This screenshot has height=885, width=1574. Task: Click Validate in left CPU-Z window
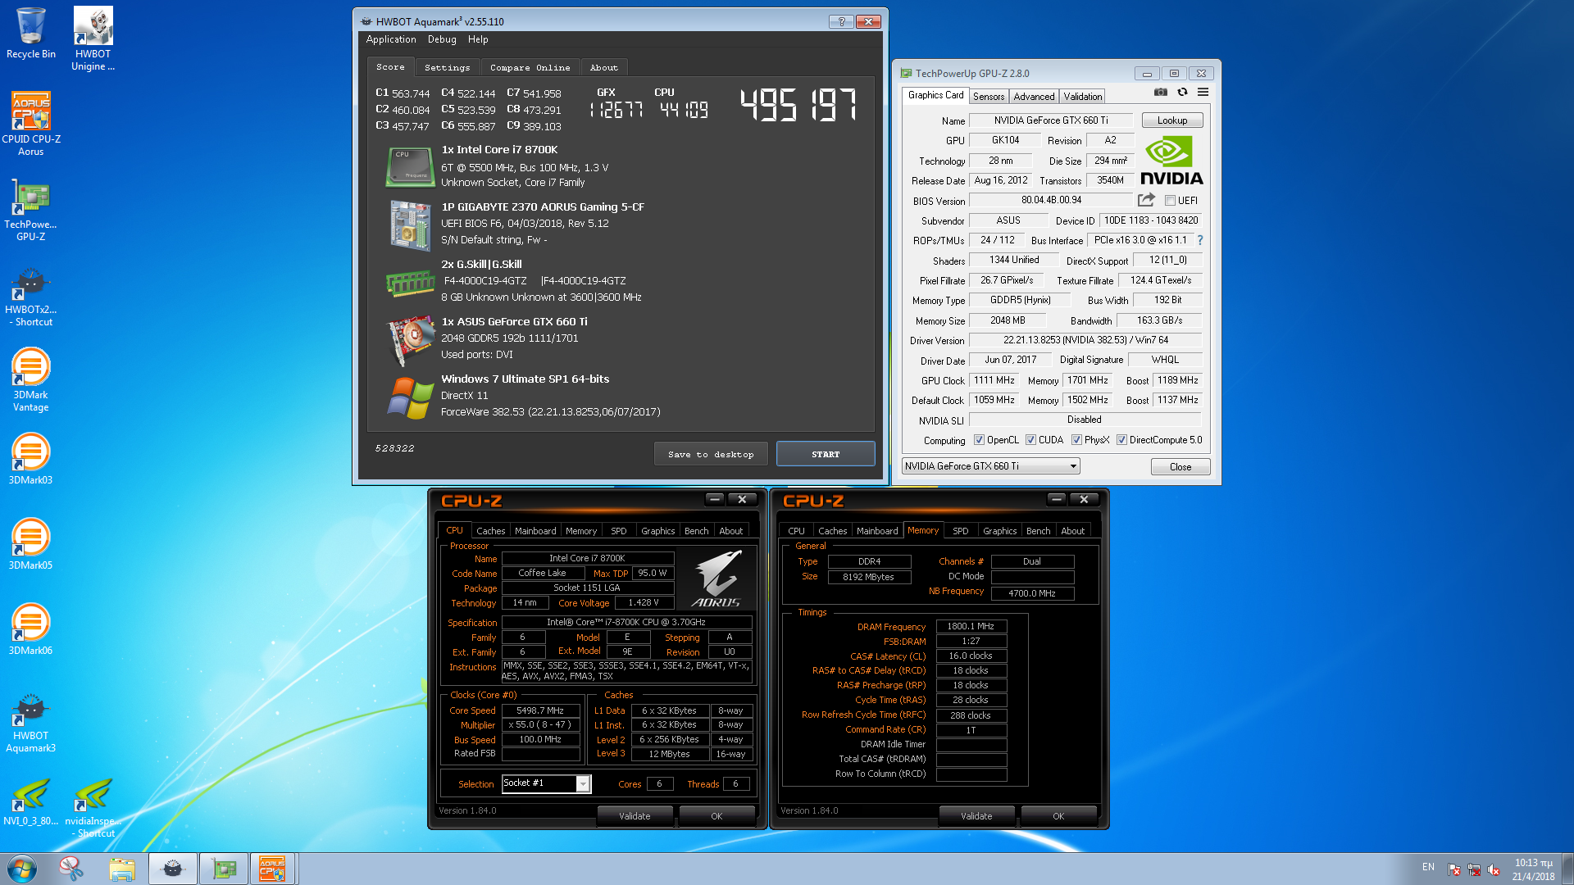[x=635, y=816]
